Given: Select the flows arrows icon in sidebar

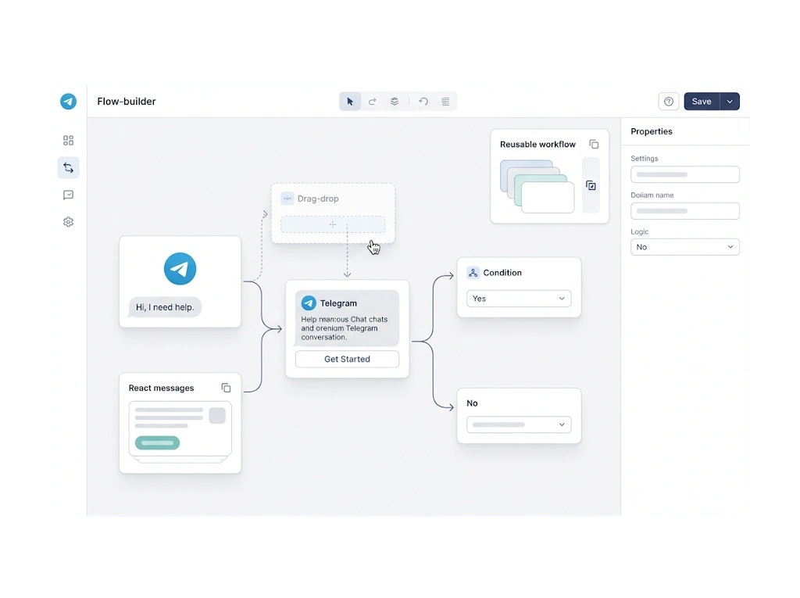Looking at the screenshot, I should [69, 167].
